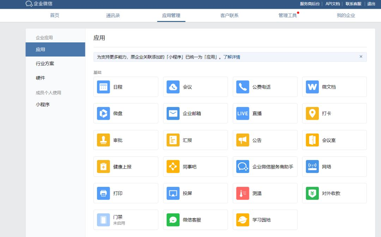Go to the 客户联系 tab

click(x=229, y=16)
